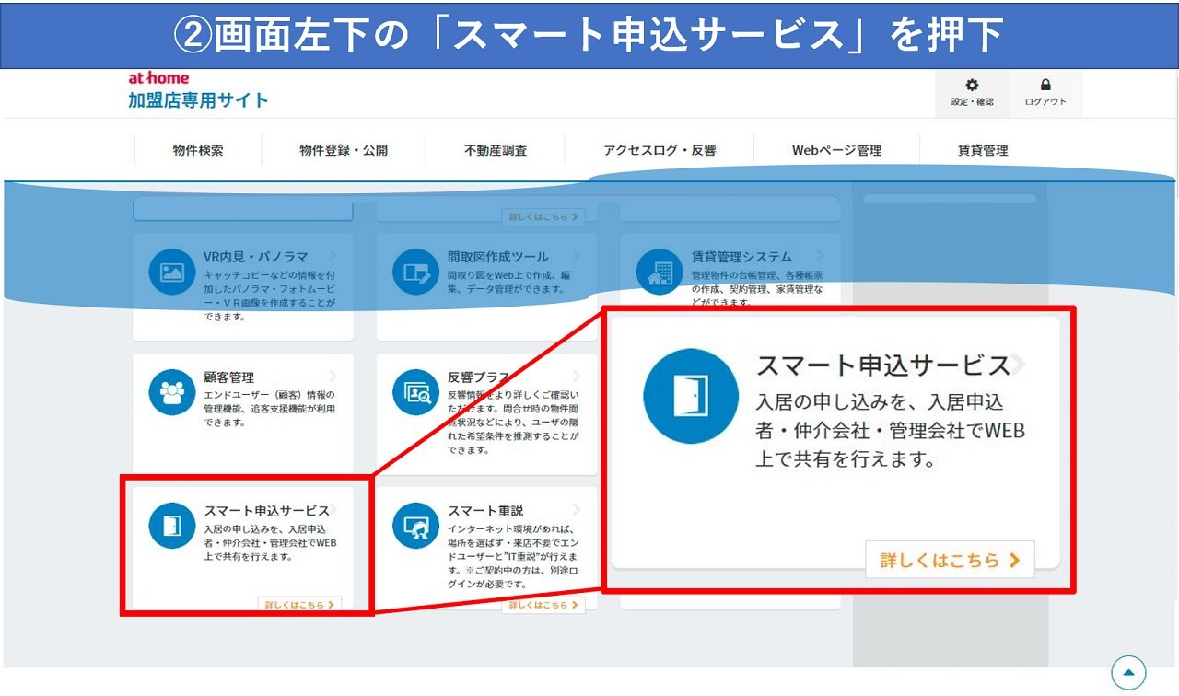The width and height of the screenshot is (1179, 696).
Task: Expand chevron beside VR内見・パノラマ title
Action: point(333,257)
